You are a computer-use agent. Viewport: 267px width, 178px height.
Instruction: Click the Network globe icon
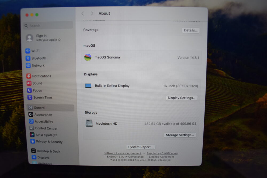coord(28,66)
